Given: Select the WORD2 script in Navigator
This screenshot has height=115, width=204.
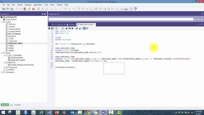Looking at the screenshot, I should (11, 48).
